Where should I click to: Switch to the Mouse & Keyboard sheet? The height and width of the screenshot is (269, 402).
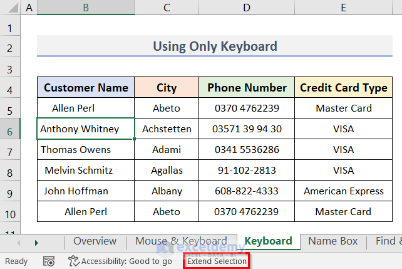click(181, 241)
